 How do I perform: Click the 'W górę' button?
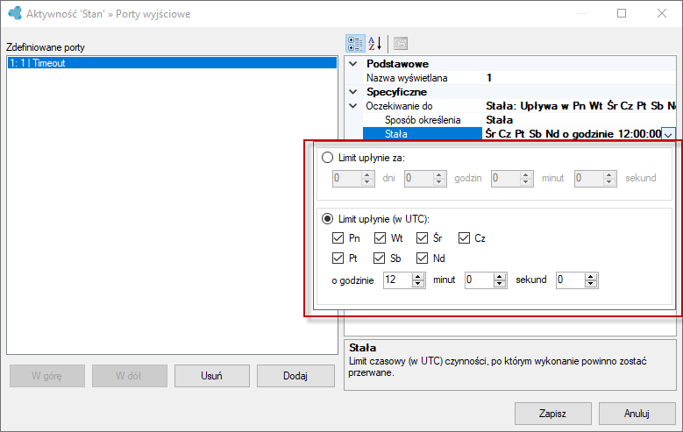pyautogui.click(x=47, y=376)
